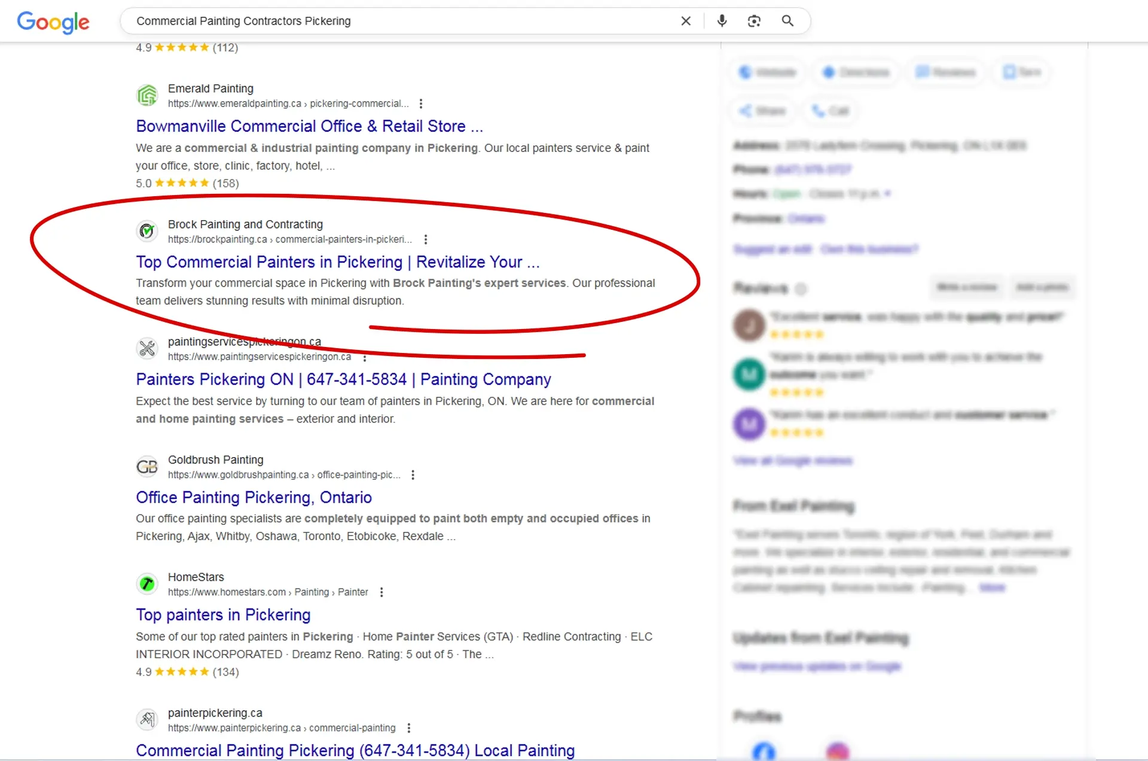Viewport: 1148px width, 761px height.
Task: Open the three-dot menu for Emerald Painting result
Action: [x=421, y=104]
